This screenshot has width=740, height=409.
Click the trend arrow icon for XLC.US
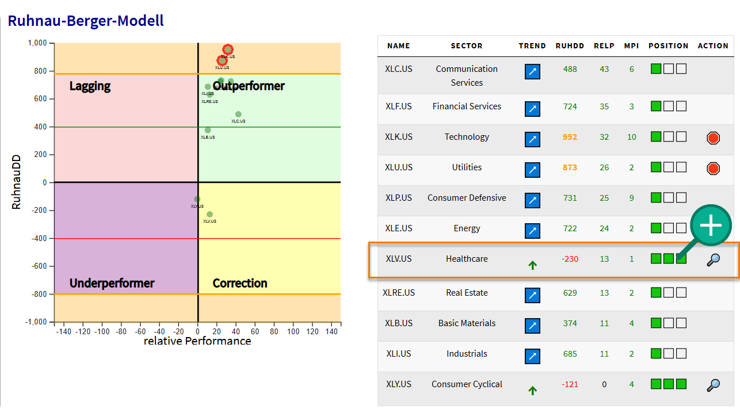[532, 72]
